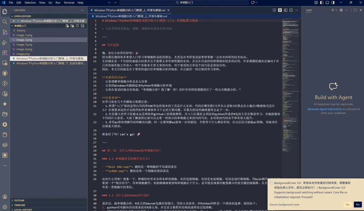Click the 3D box icon in activity bar

(5, 145)
